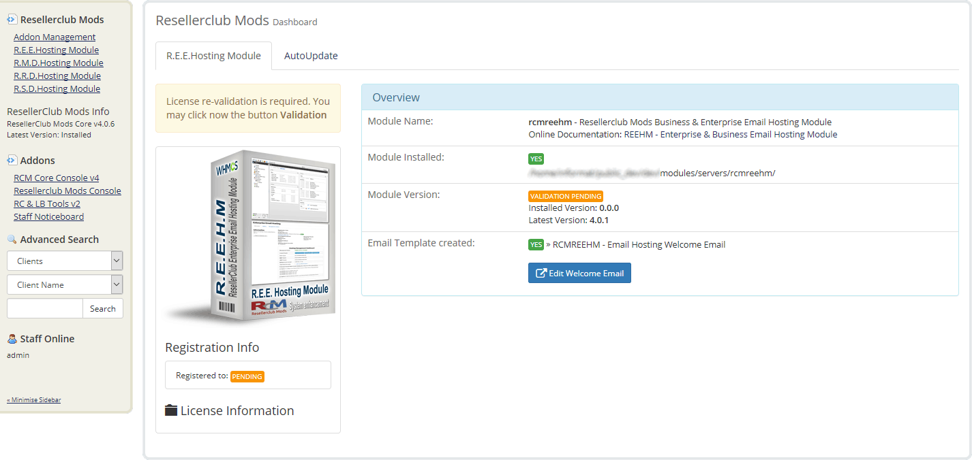Viewport: 972px width, 460px height.
Task: Click the Advanced Search magnifier icon
Action: (12, 240)
